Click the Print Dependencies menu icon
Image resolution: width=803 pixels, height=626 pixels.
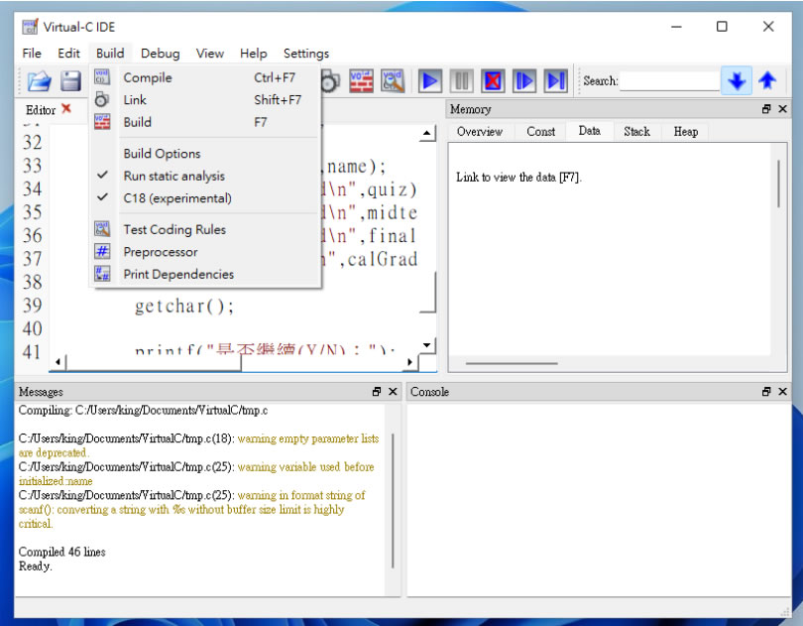pyautogui.click(x=102, y=274)
